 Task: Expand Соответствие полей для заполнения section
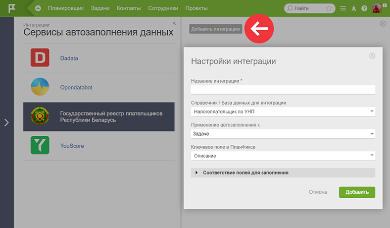283,172
